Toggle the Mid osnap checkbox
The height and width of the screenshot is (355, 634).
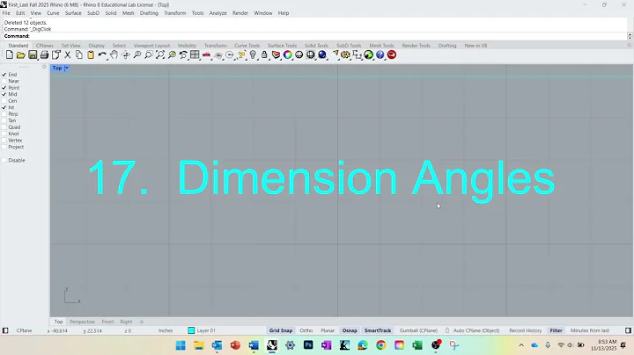point(4,94)
